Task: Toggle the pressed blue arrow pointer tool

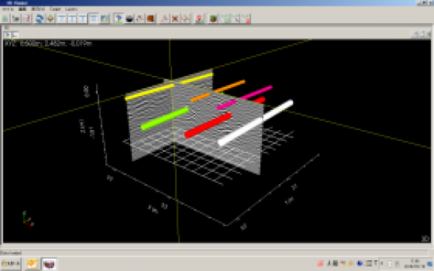Action: [x=119, y=19]
